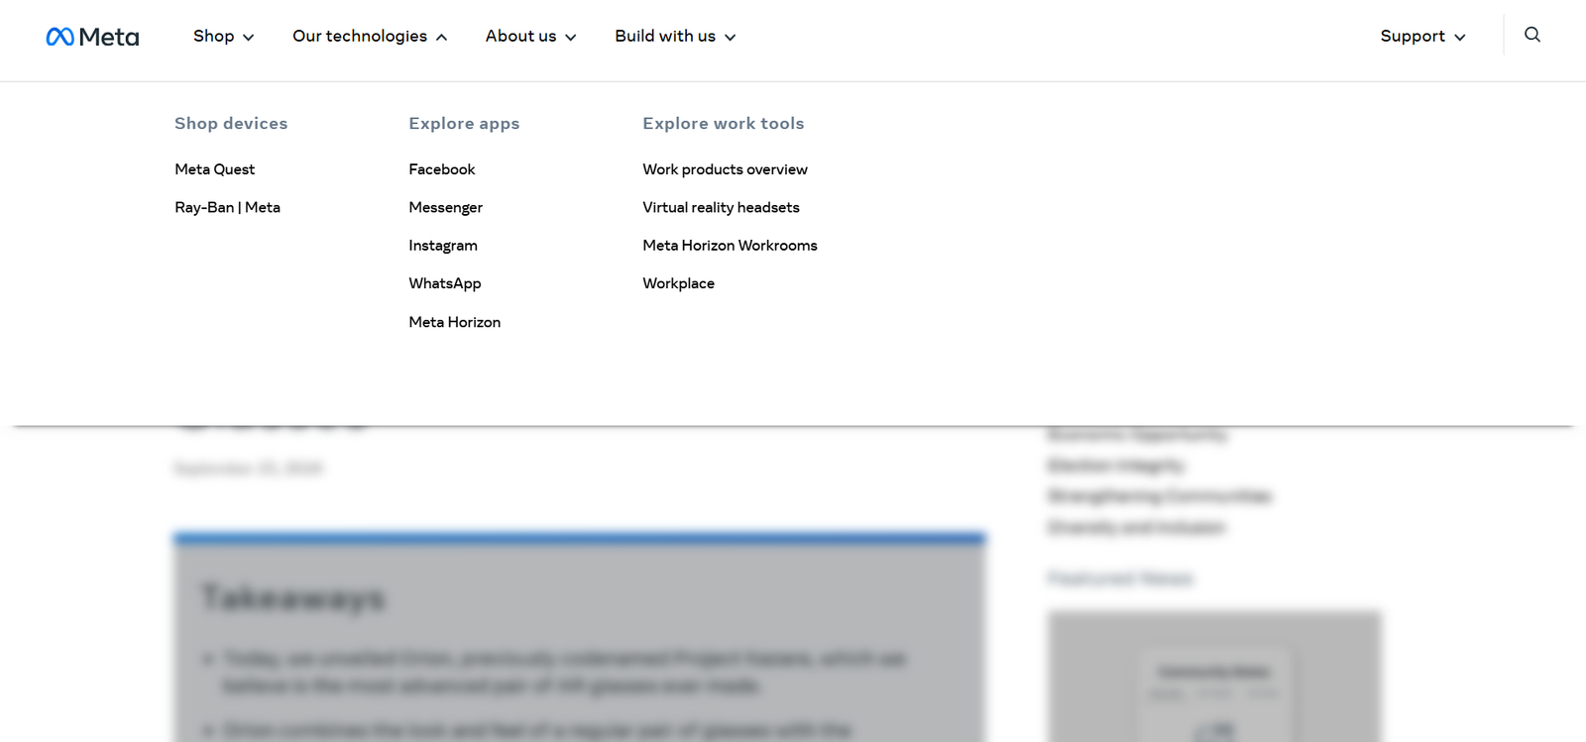Open the Messenger app link

coord(445,207)
